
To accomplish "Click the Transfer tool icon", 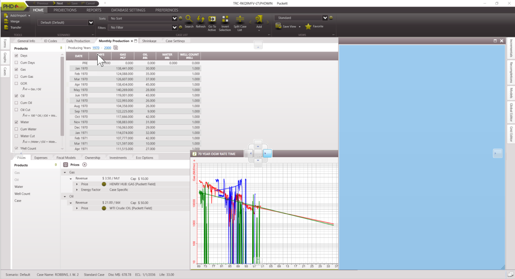I will [x=6, y=27].
